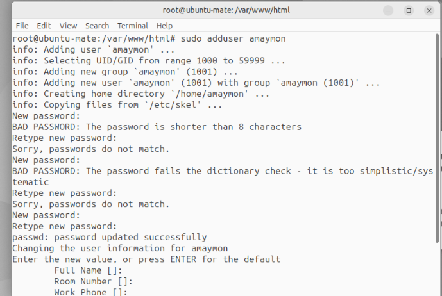Open the Terminal menu
442x296 pixels.
pyautogui.click(x=133, y=26)
